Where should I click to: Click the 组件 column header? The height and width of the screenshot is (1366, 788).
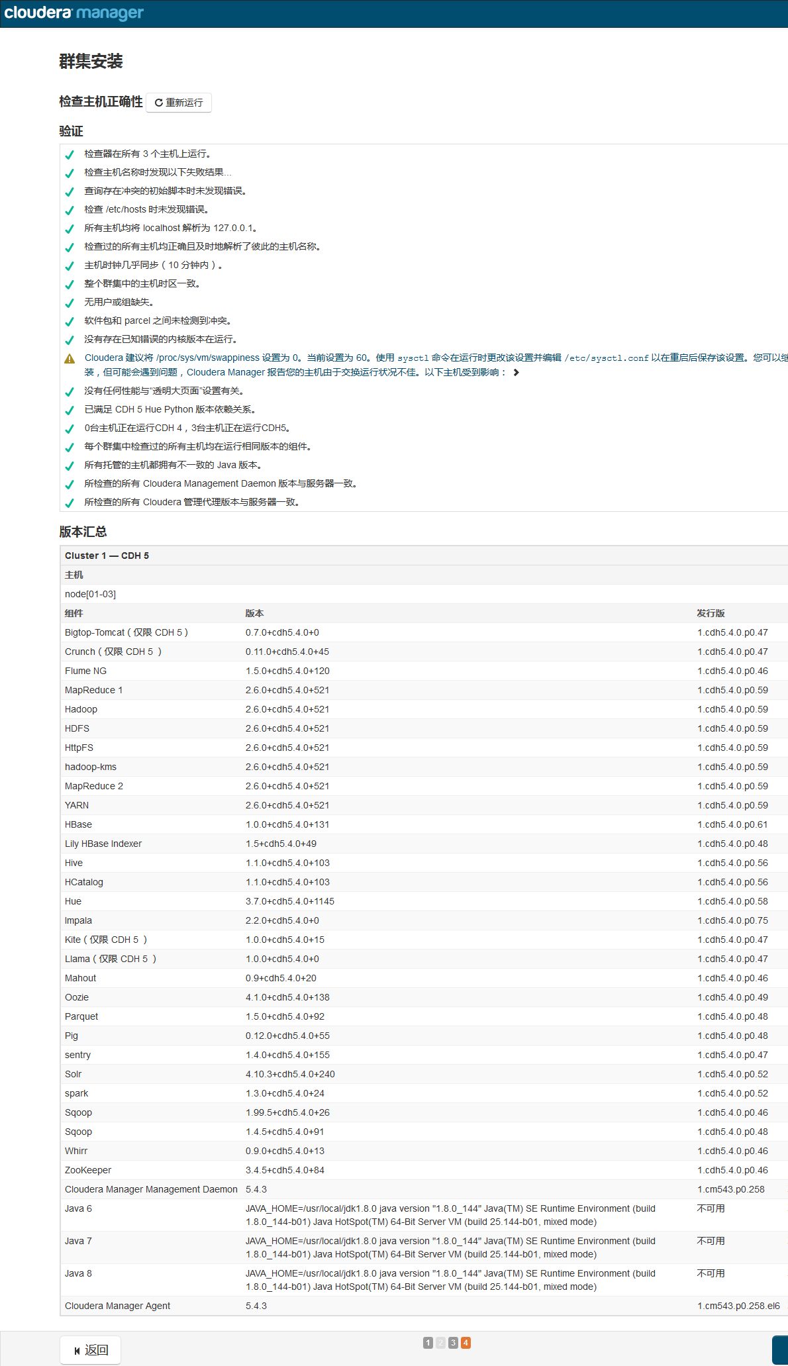point(74,613)
